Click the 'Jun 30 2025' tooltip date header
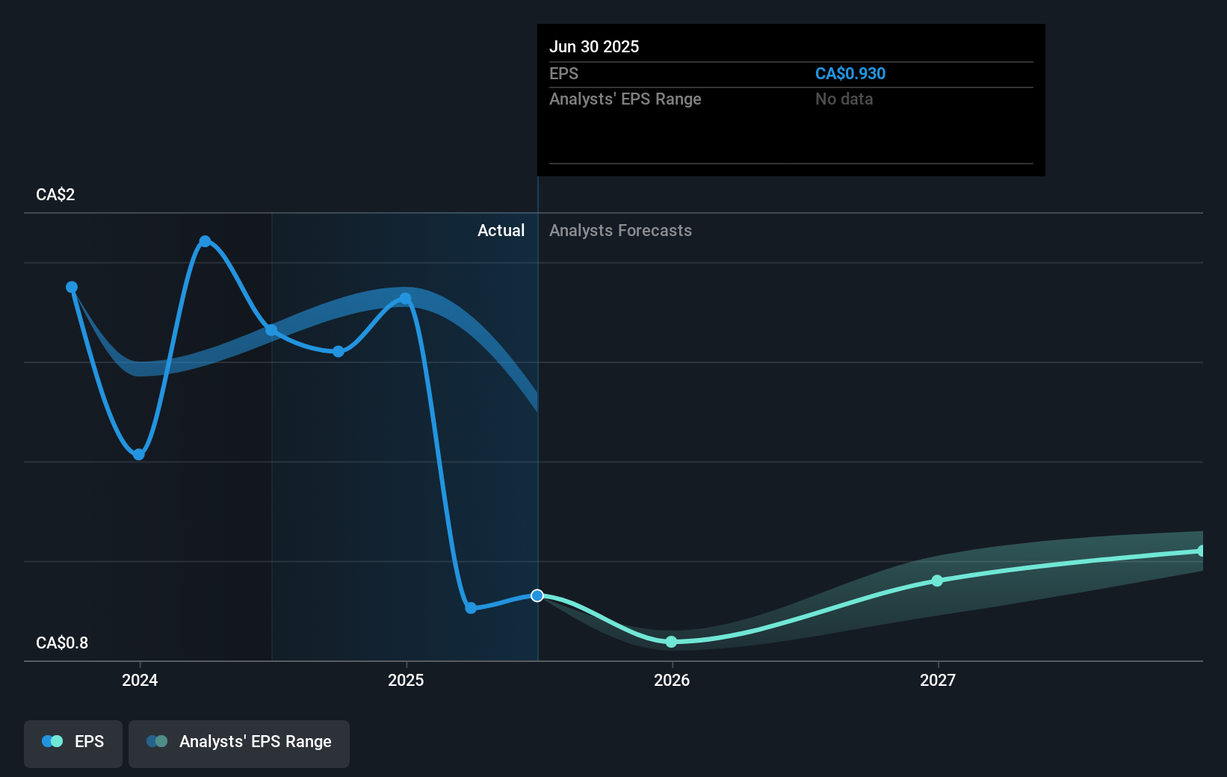 point(594,47)
